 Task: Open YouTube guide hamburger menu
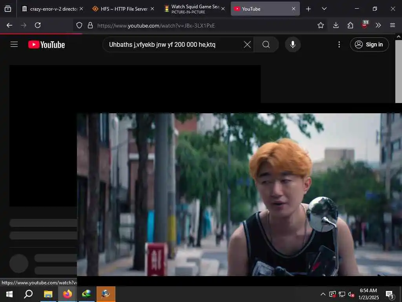click(14, 44)
